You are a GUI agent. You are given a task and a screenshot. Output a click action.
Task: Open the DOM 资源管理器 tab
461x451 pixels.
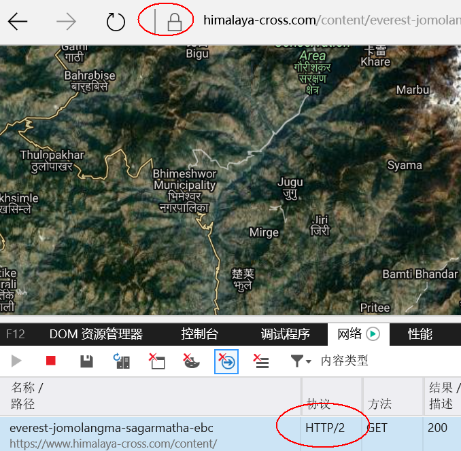(96, 334)
